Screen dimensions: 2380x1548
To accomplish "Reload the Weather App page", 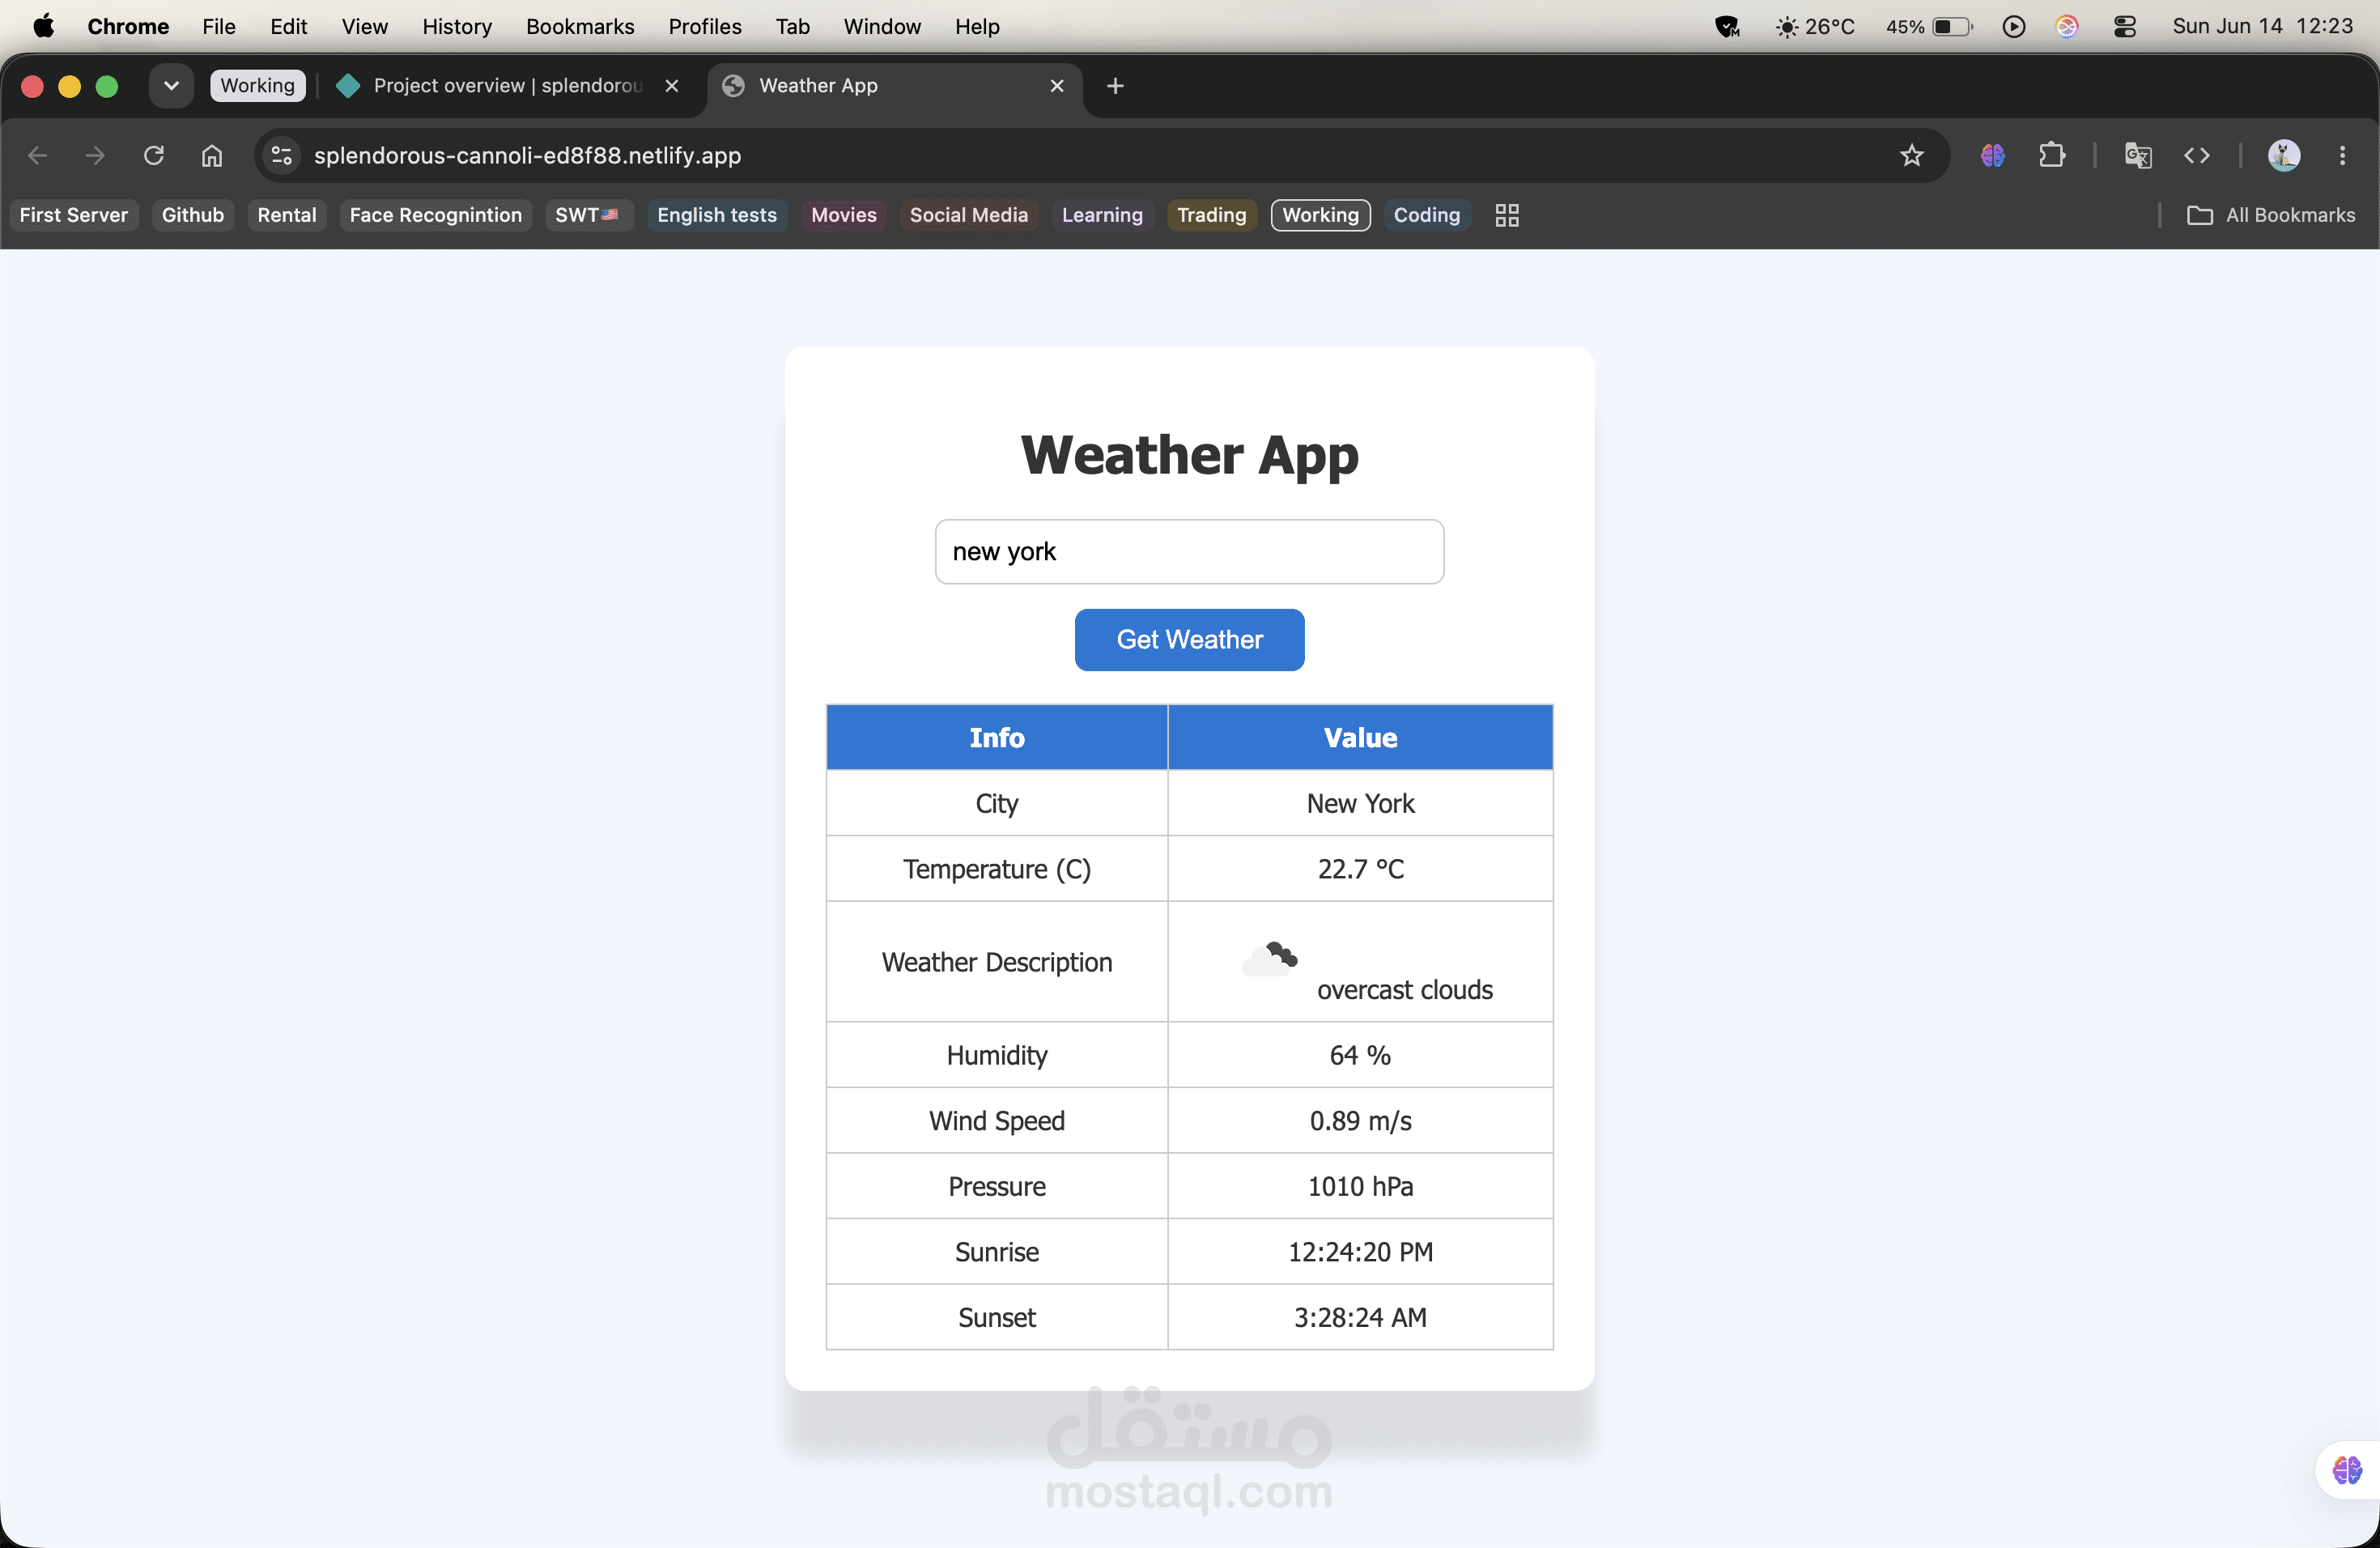I will tap(153, 155).
